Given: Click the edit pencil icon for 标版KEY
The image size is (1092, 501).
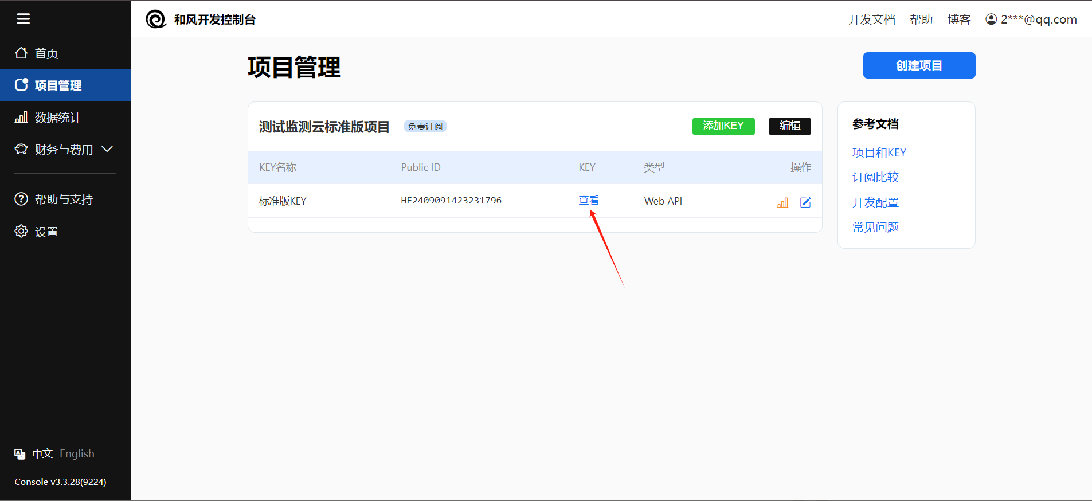Looking at the screenshot, I should click(x=805, y=202).
